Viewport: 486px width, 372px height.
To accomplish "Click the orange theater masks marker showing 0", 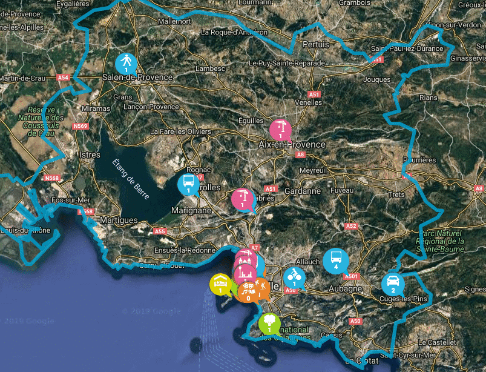I will tap(248, 293).
